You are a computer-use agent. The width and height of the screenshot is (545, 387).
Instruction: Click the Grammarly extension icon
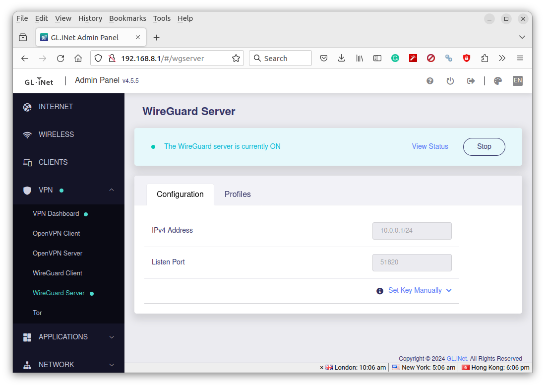[395, 59]
